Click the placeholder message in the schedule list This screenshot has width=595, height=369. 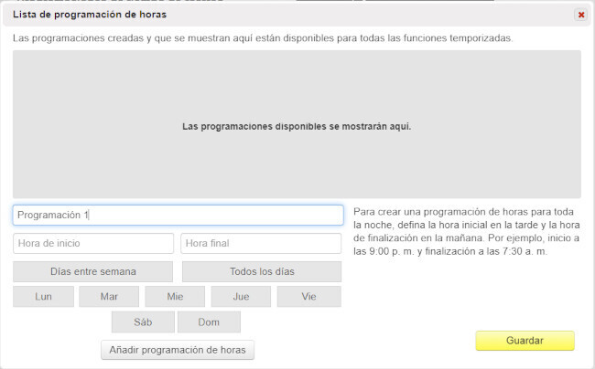click(x=297, y=126)
